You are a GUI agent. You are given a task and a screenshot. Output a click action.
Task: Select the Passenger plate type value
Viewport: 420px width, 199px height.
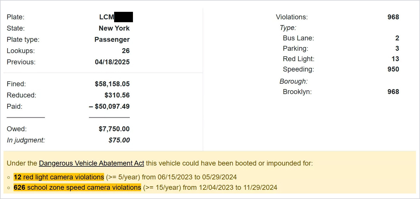pos(112,40)
